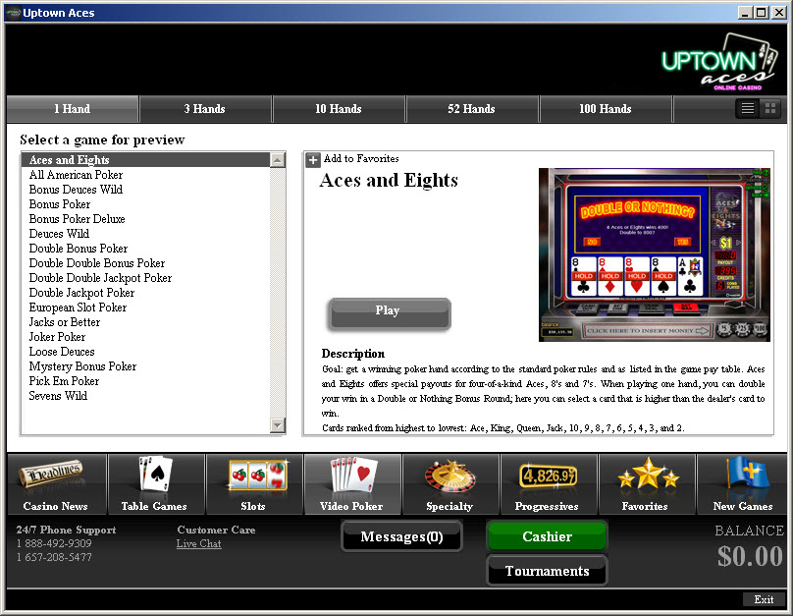Click the game list scroll up arrow
Screen dimensions: 793x616
click(277, 160)
